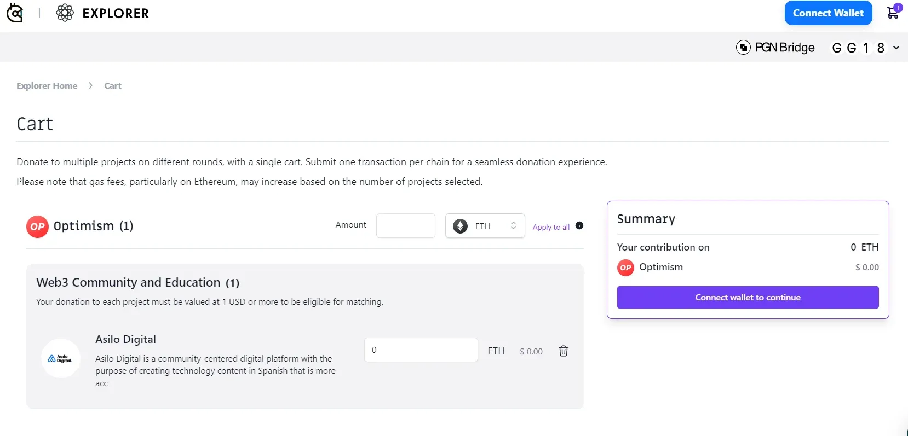This screenshot has width=908, height=436.
Task: Click the Ethereum token icon in the selector
Action: tap(461, 226)
